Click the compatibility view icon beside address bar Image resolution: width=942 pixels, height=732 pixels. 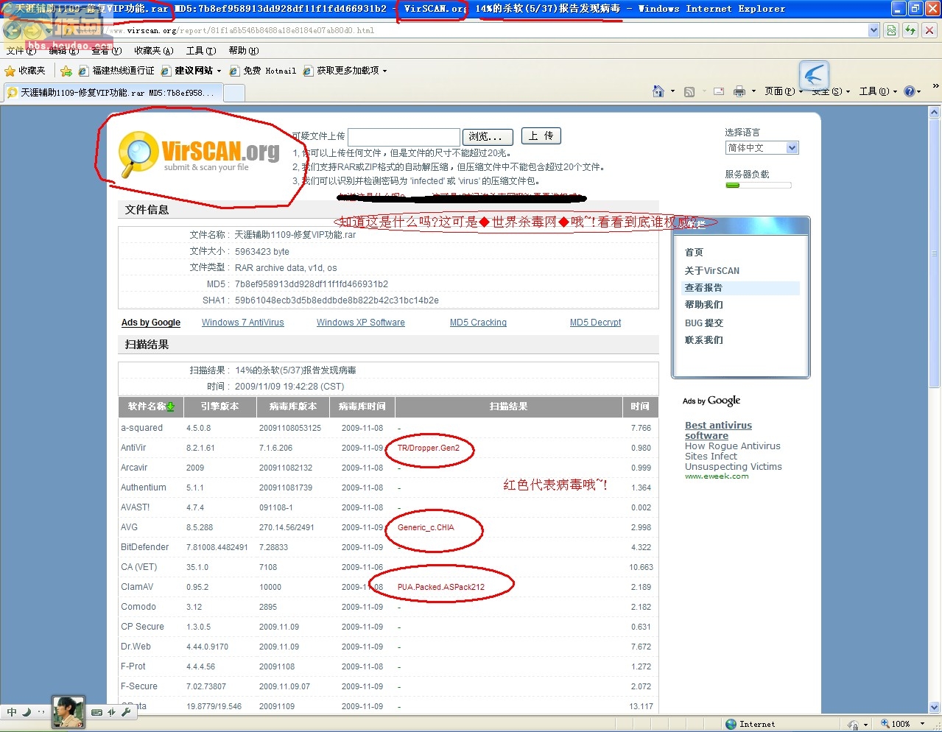point(892,30)
